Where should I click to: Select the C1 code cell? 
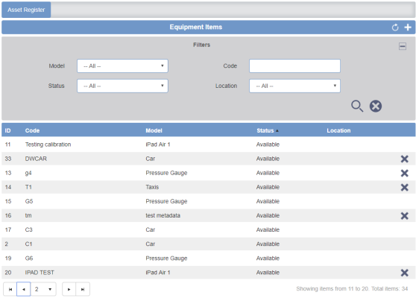[28, 244]
